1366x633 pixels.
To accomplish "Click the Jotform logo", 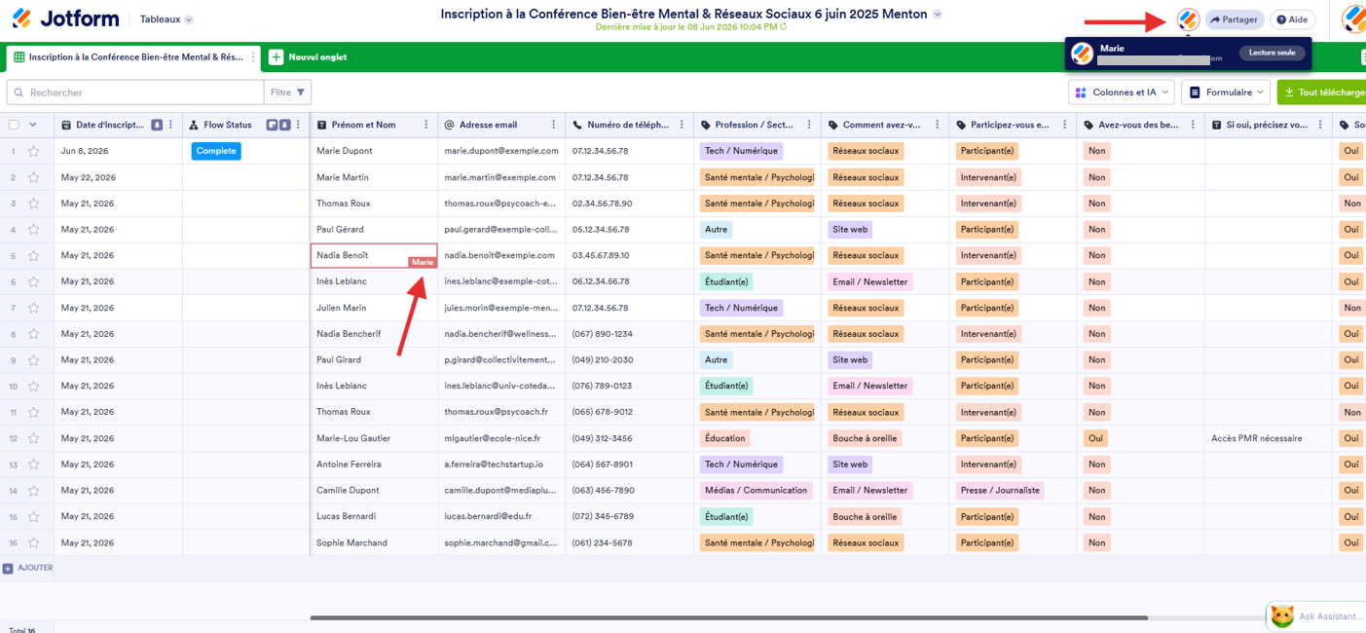I will [65, 19].
